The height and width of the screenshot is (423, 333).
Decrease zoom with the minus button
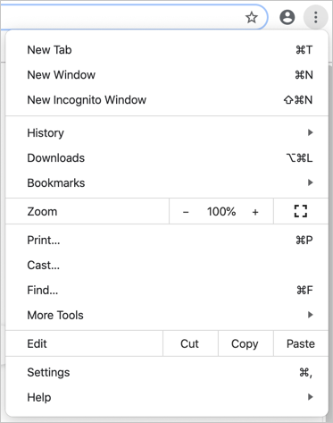pyautogui.click(x=186, y=212)
